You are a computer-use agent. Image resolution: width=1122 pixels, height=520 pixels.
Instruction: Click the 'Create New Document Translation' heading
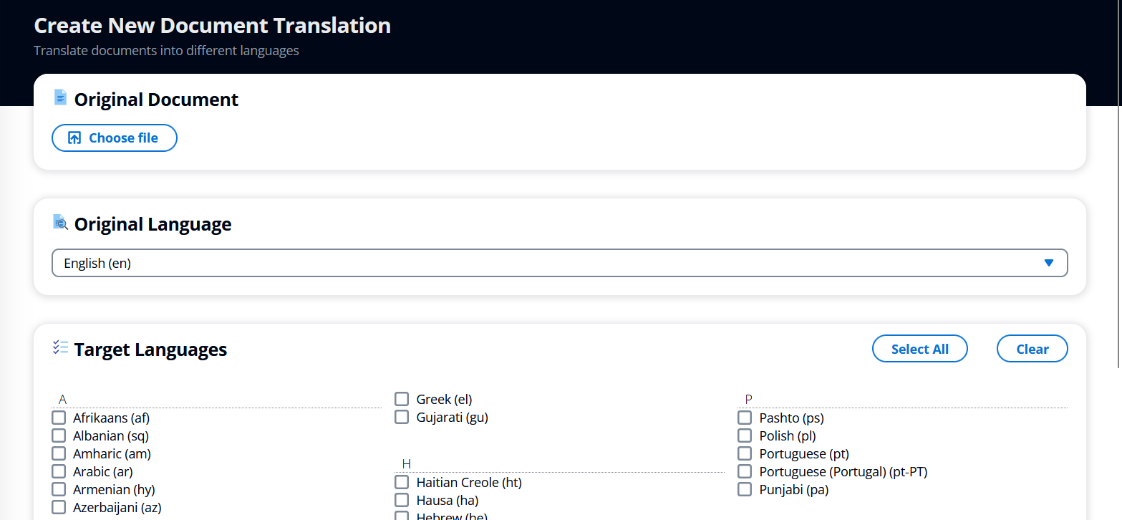point(213,26)
